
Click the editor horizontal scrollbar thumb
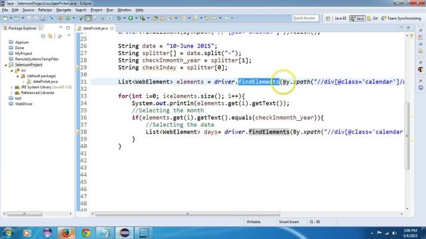click(188, 214)
